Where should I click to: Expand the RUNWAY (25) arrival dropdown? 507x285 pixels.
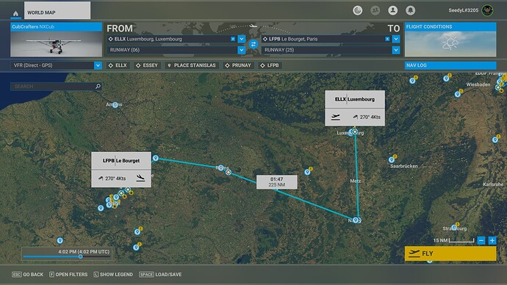click(x=396, y=50)
